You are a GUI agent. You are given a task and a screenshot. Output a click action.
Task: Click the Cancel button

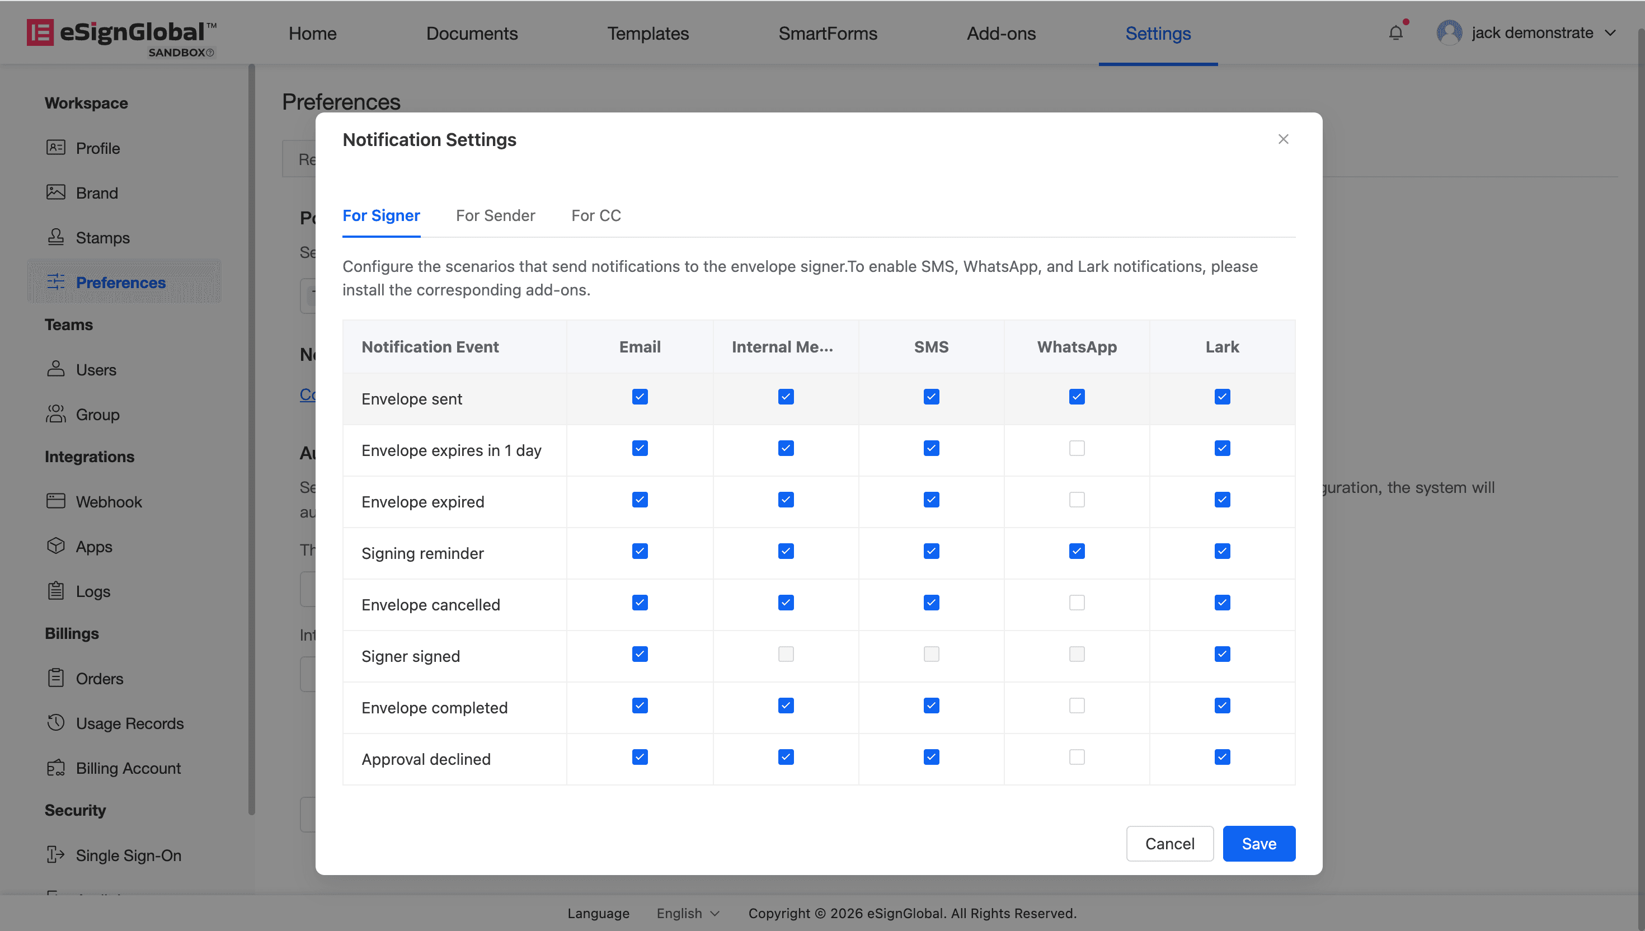point(1169,843)
